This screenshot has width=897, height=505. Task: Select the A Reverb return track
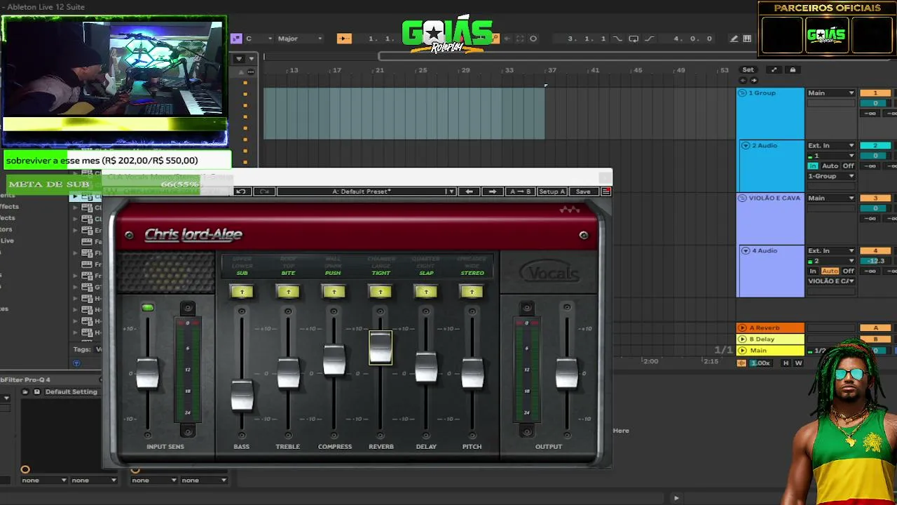point(770,328)
